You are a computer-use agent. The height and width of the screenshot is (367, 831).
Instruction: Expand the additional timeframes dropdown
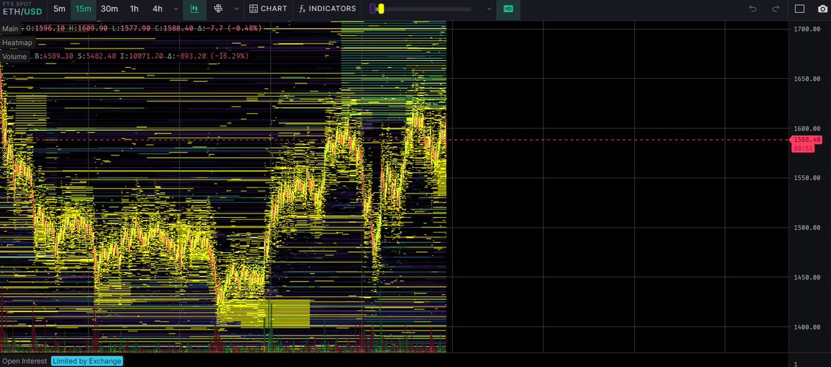tap(175, 9)
